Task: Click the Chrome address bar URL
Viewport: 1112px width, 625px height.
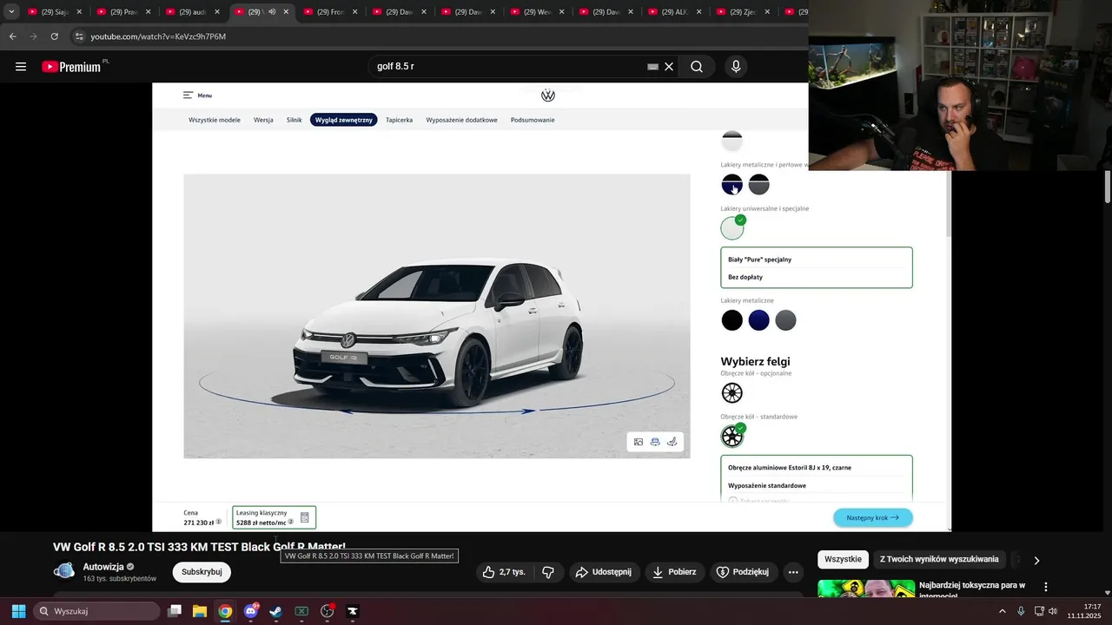Action: [158, 36]
